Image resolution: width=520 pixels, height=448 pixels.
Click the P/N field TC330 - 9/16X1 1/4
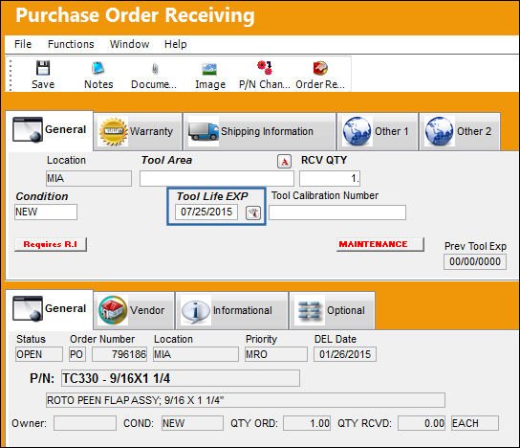[x=181, y=378]
